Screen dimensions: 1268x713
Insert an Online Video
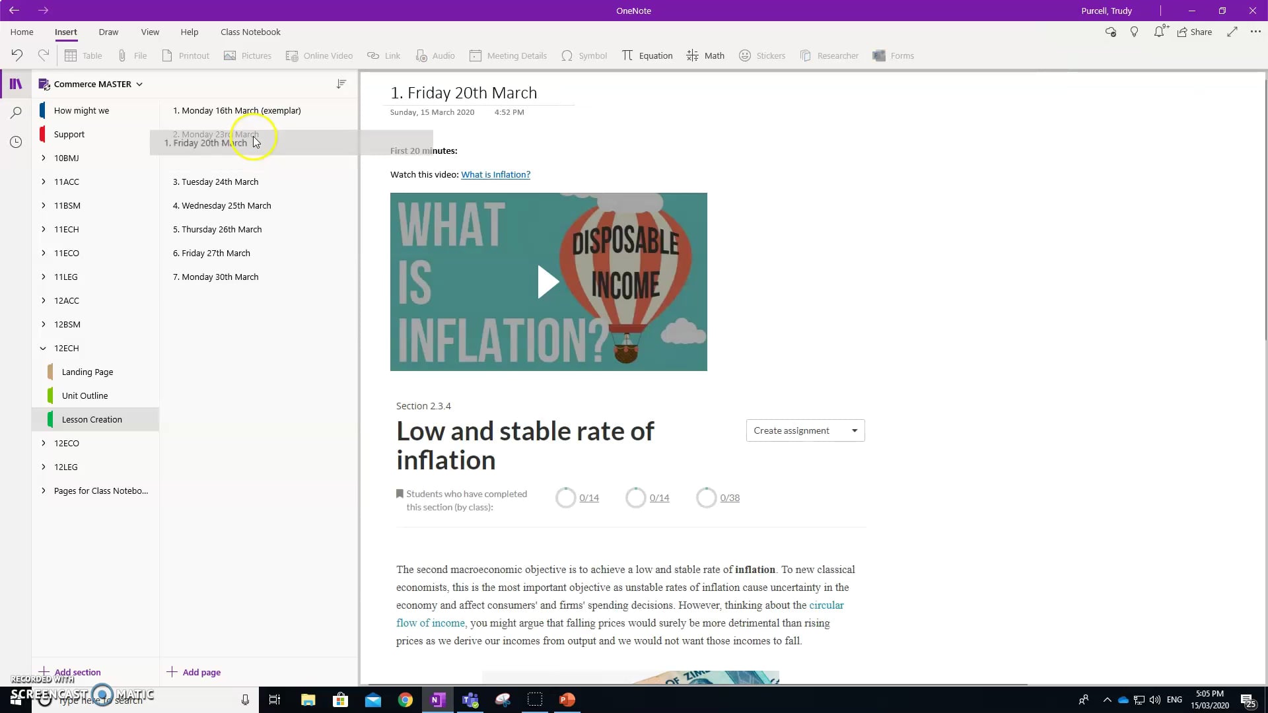319,55
